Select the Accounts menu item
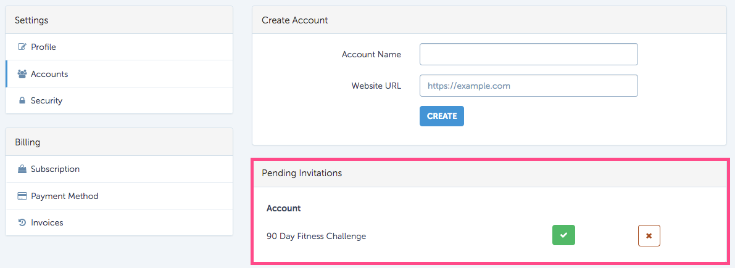This screenshot has height=268, width=735. tap(119, 74)
